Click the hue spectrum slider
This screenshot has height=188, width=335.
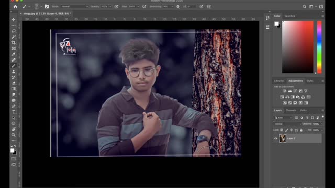pyautogui.click(x=319, y=47)
